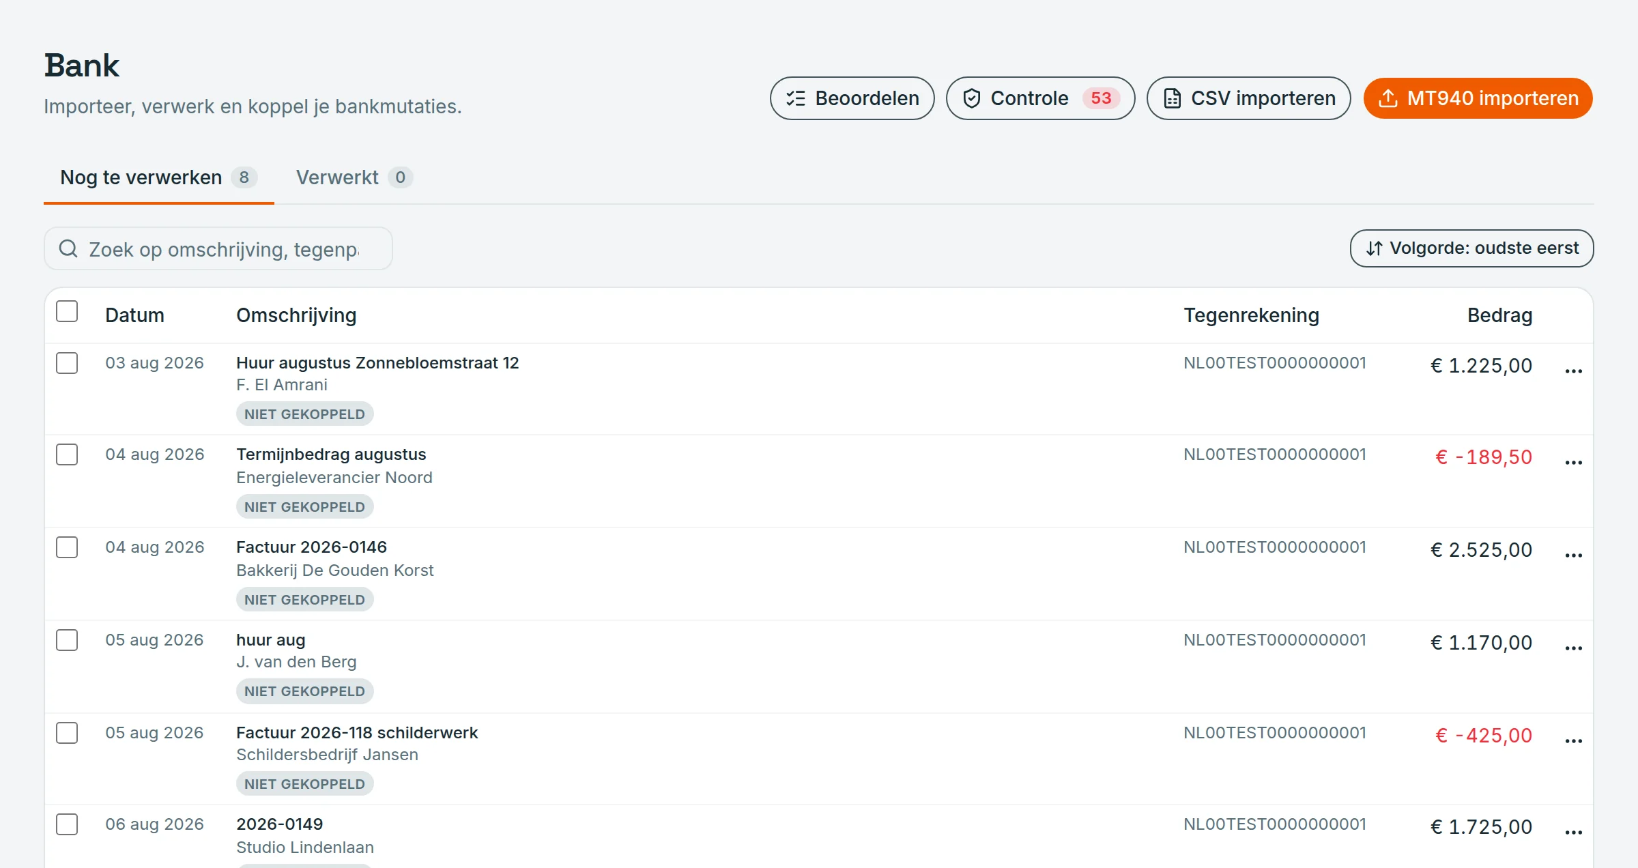Tick checkbox for huur aug row
The height and width of the screenshot is (868, 1638).
tap(67, 640)
